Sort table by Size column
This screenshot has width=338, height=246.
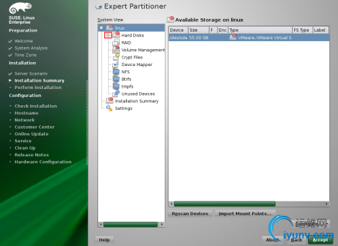pos(199,30)
